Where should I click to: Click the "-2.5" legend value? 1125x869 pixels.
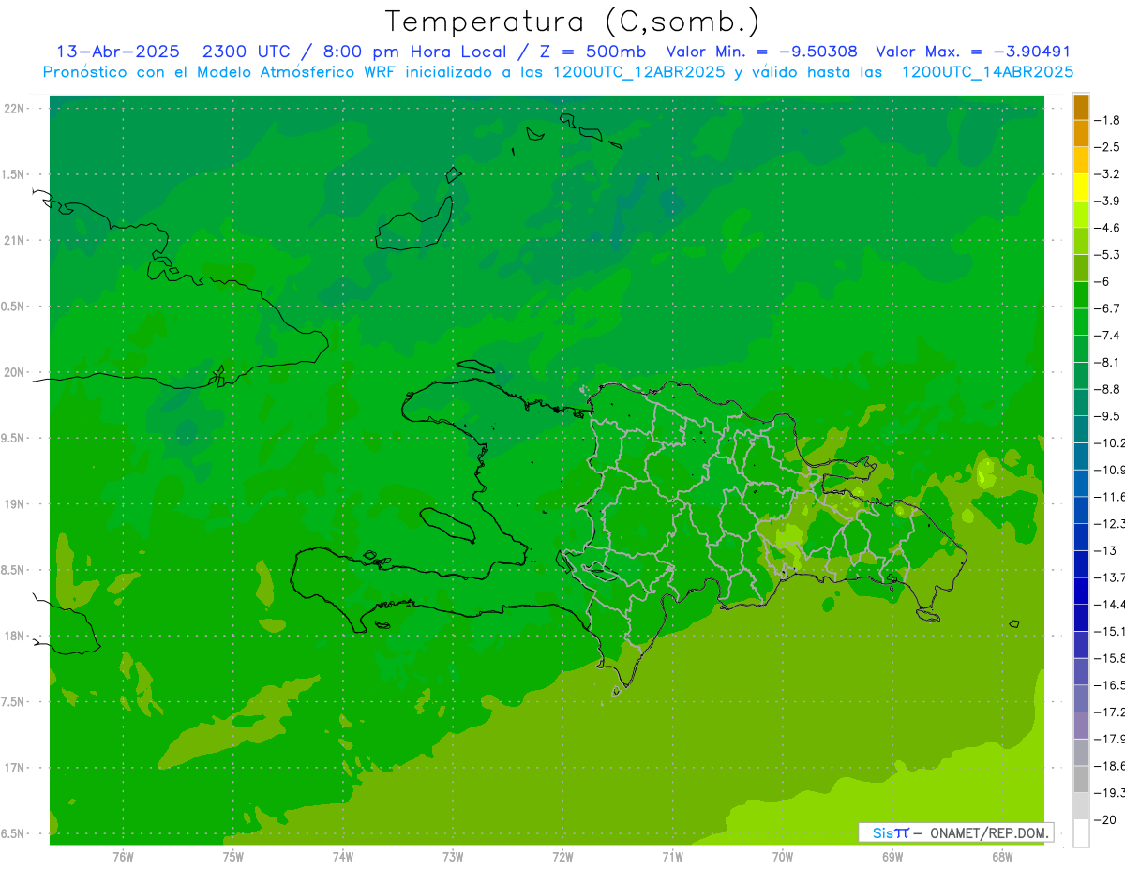tap(1108, 147)
